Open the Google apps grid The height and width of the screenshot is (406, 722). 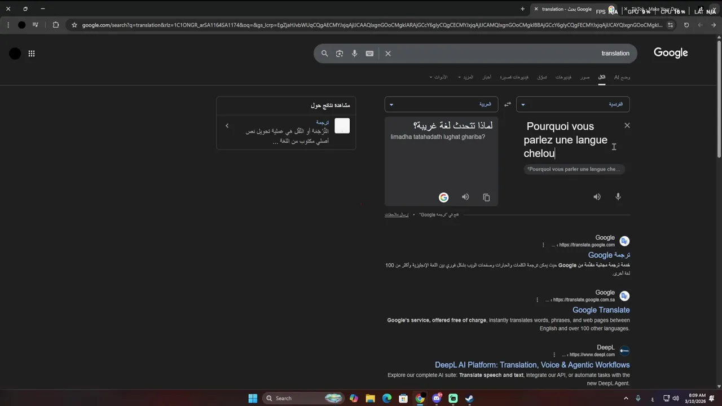32,54
